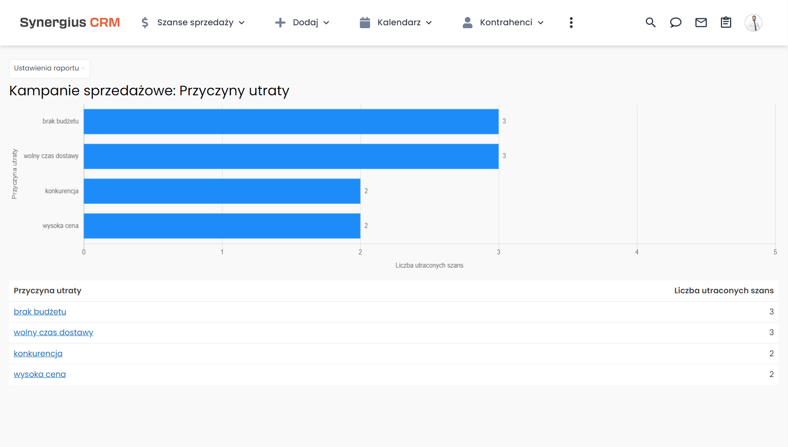788x447 pixels.
Task: Click the dollar sign sales icon
Action: 145,23
